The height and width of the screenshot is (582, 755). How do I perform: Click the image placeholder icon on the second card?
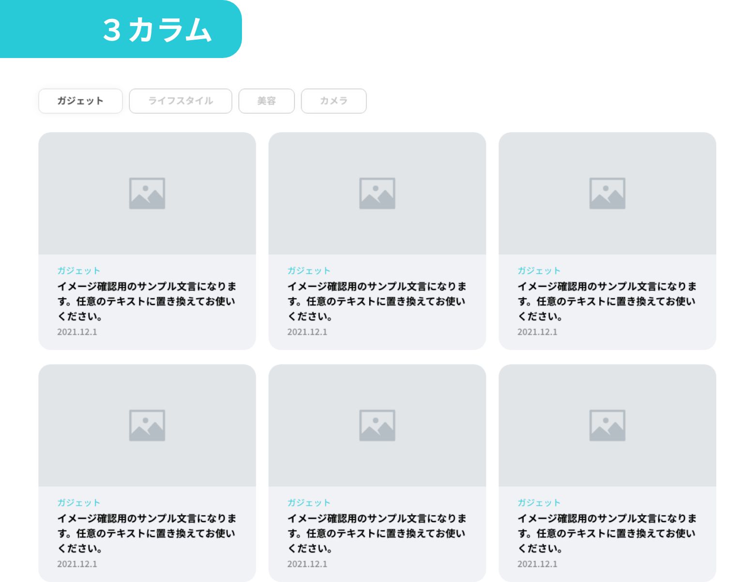click(x=378, y=192)
